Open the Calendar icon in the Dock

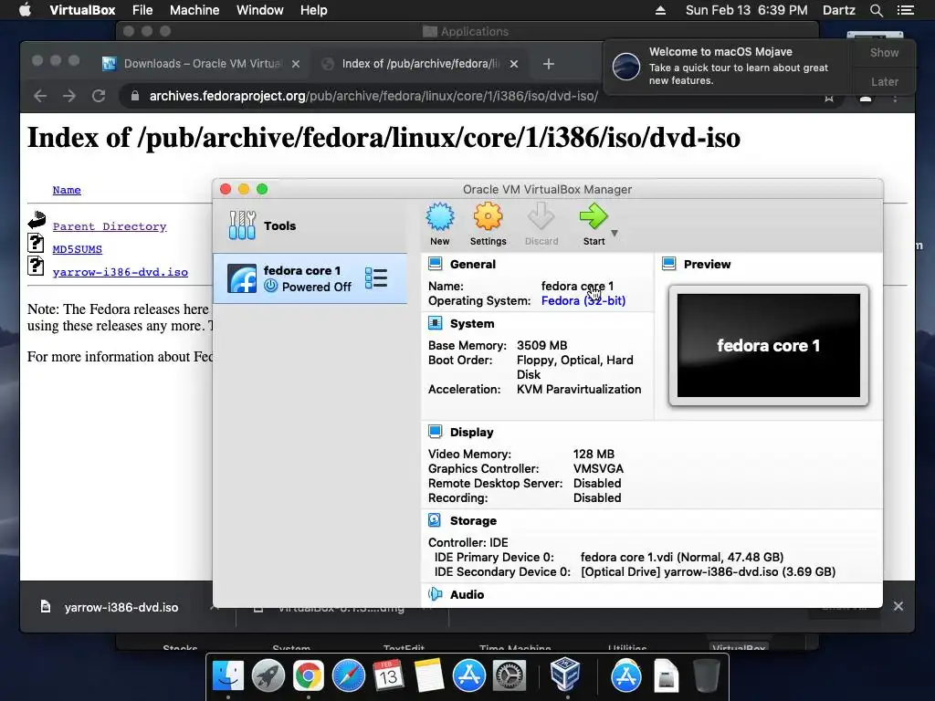click(x=388, y=675)
